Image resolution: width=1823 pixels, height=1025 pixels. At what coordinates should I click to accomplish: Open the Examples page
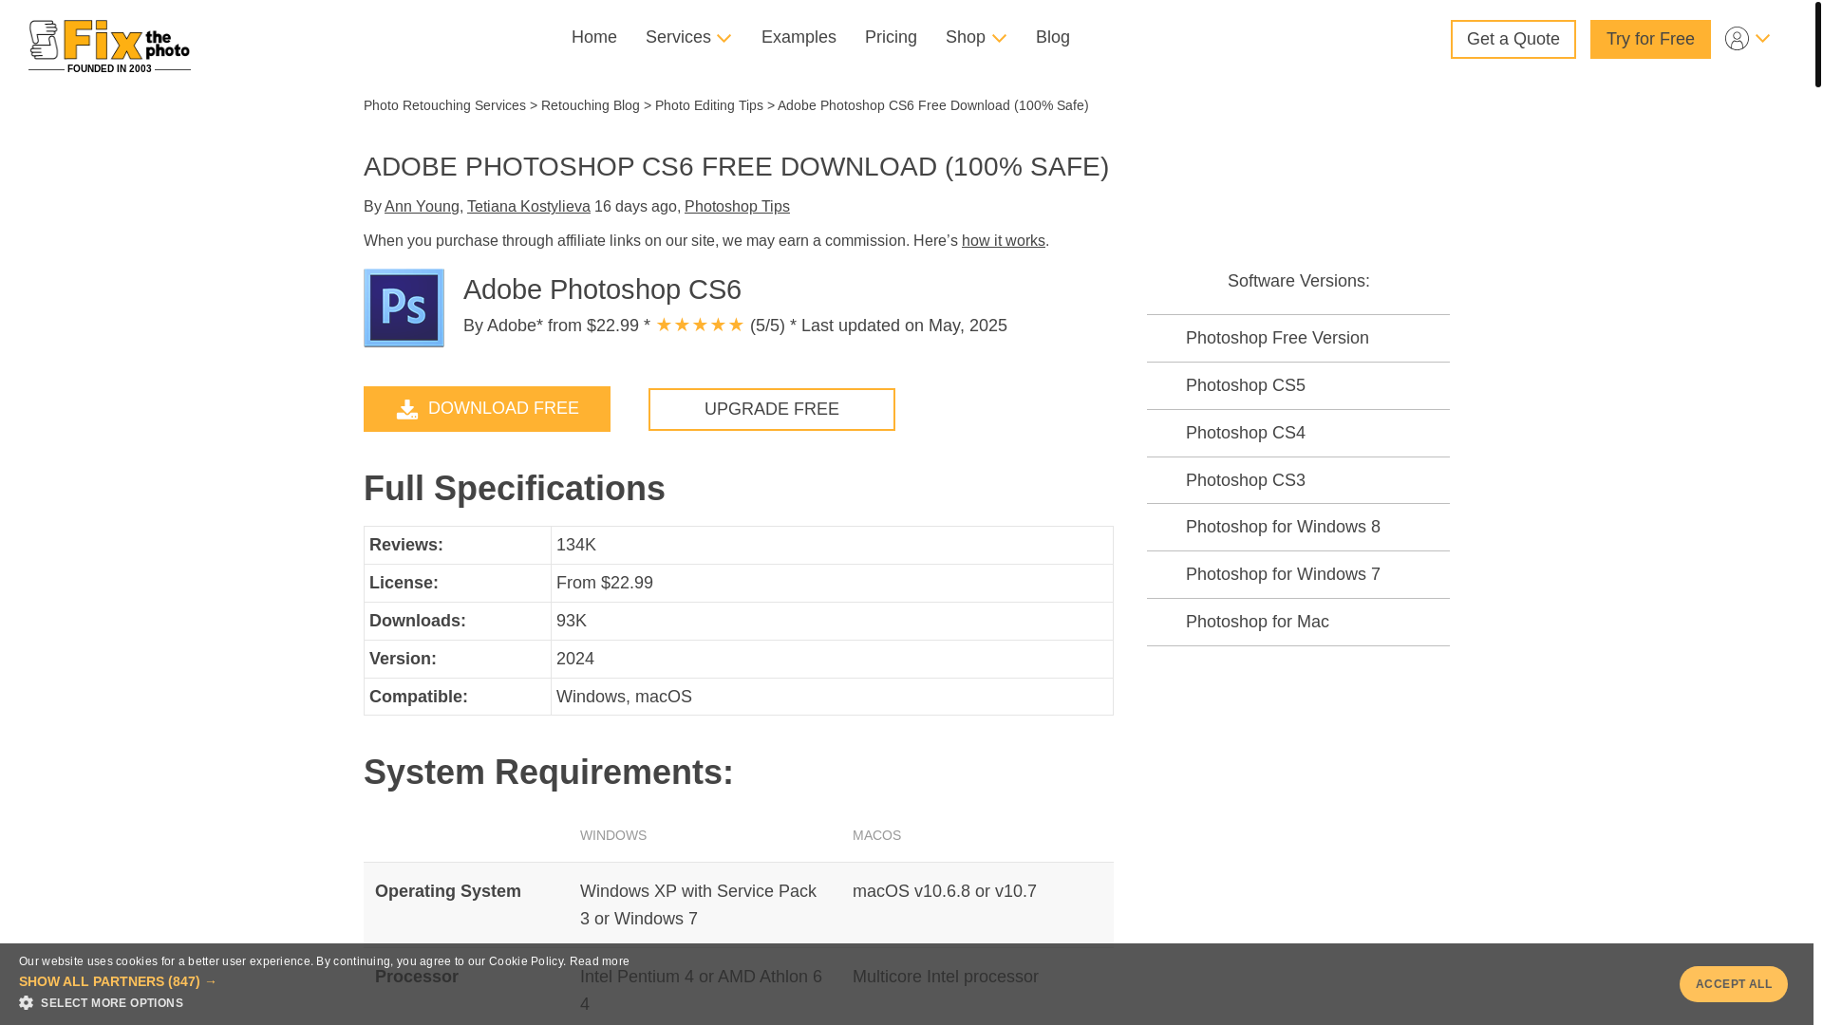(799, 37)
